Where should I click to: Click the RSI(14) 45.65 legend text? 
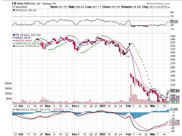26,10
